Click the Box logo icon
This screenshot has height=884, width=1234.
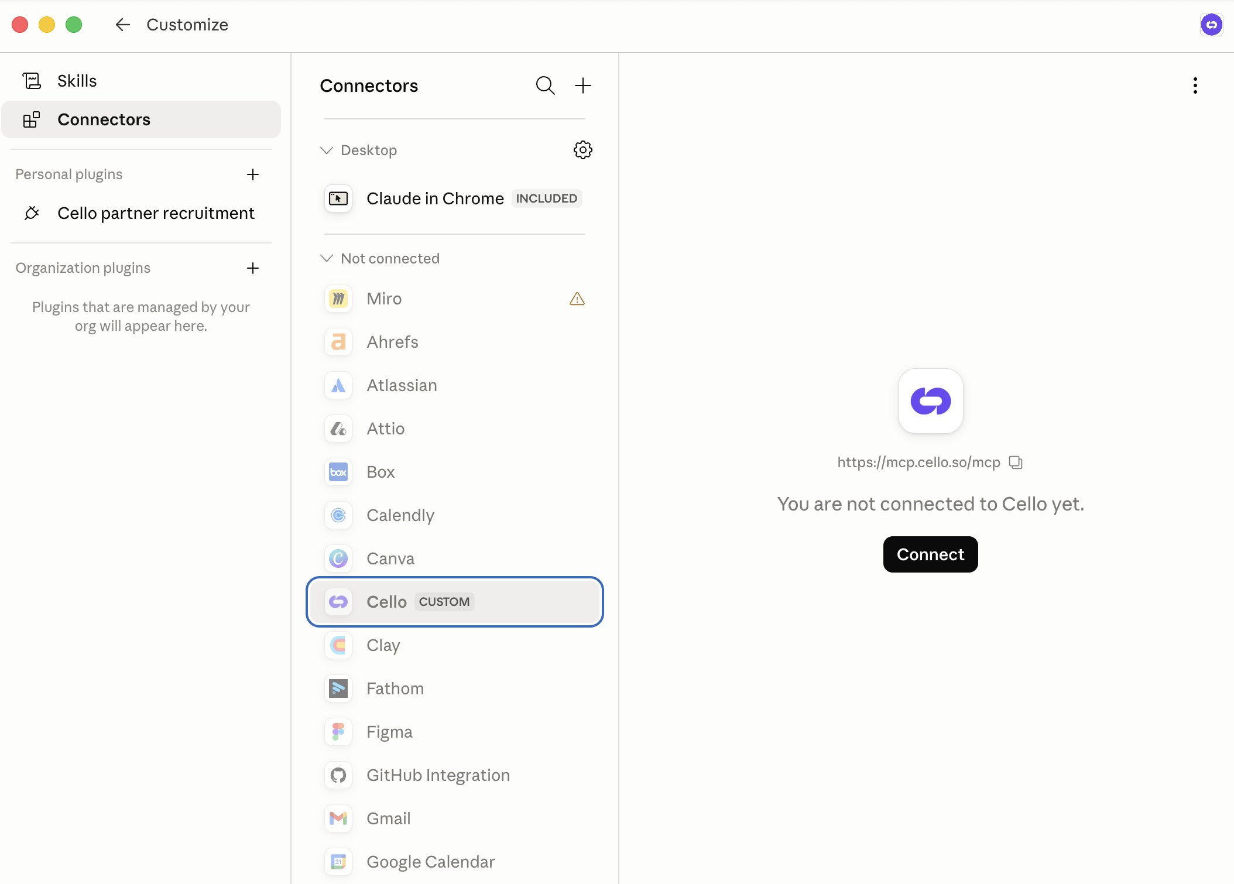tap(338, 472)
